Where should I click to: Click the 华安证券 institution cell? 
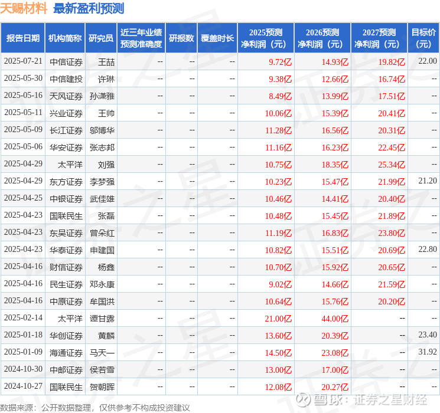[x=66, y=147]
